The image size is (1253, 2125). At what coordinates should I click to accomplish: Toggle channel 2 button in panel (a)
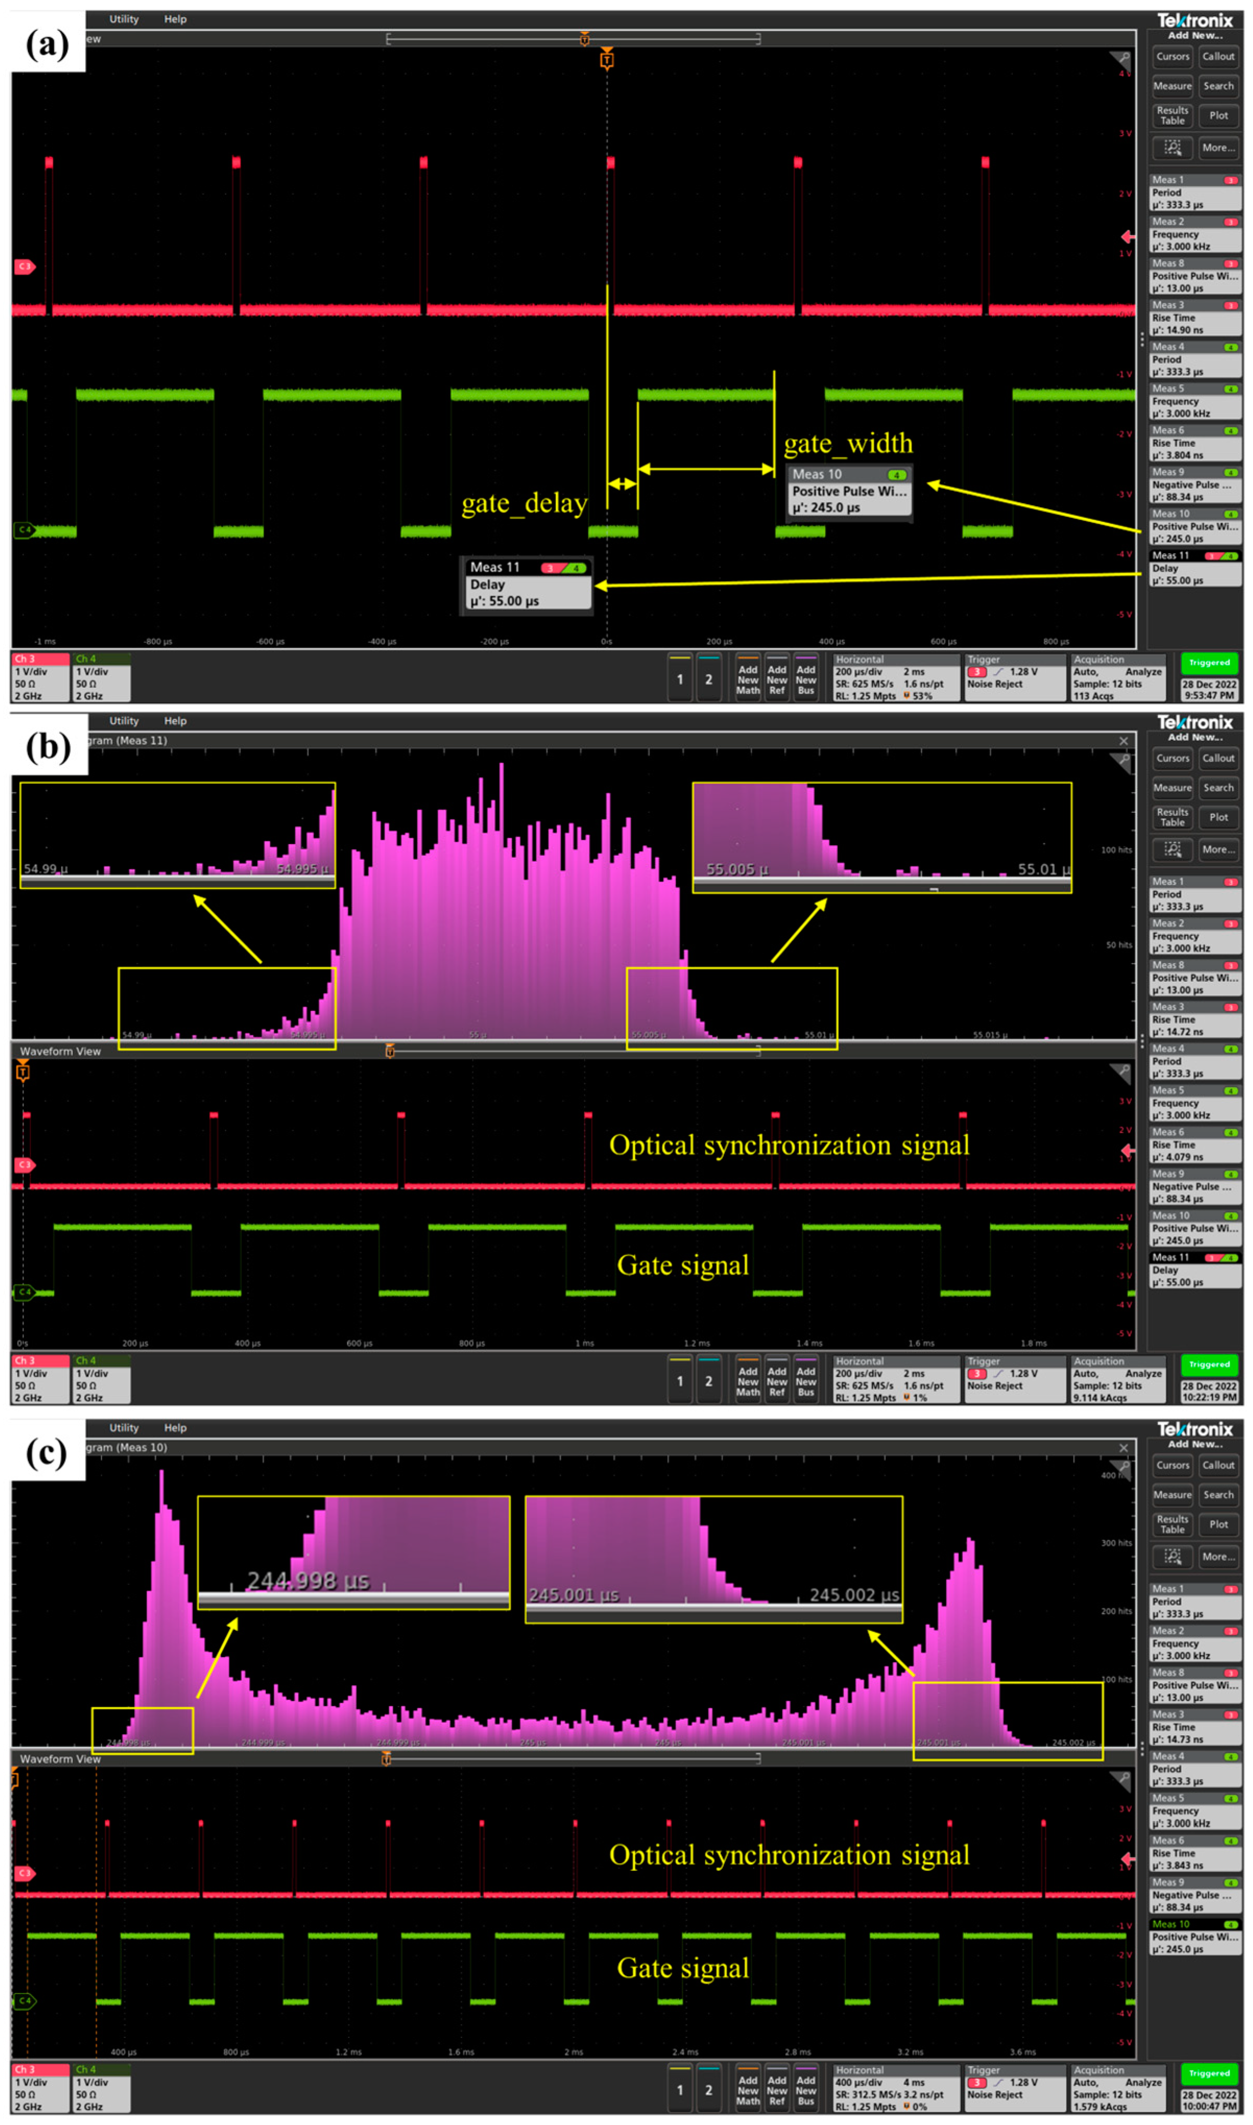tap(708, 679)
